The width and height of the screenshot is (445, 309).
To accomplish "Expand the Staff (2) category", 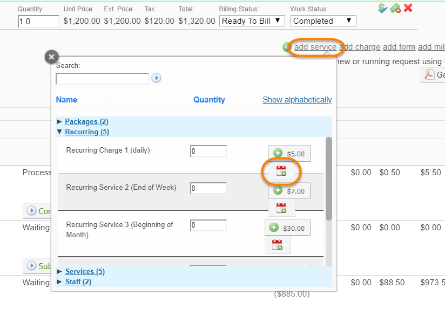I will point(78,281).
